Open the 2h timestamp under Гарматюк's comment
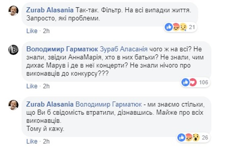The height and width of the screenshot is (150, 227). [x=46, y=86]
